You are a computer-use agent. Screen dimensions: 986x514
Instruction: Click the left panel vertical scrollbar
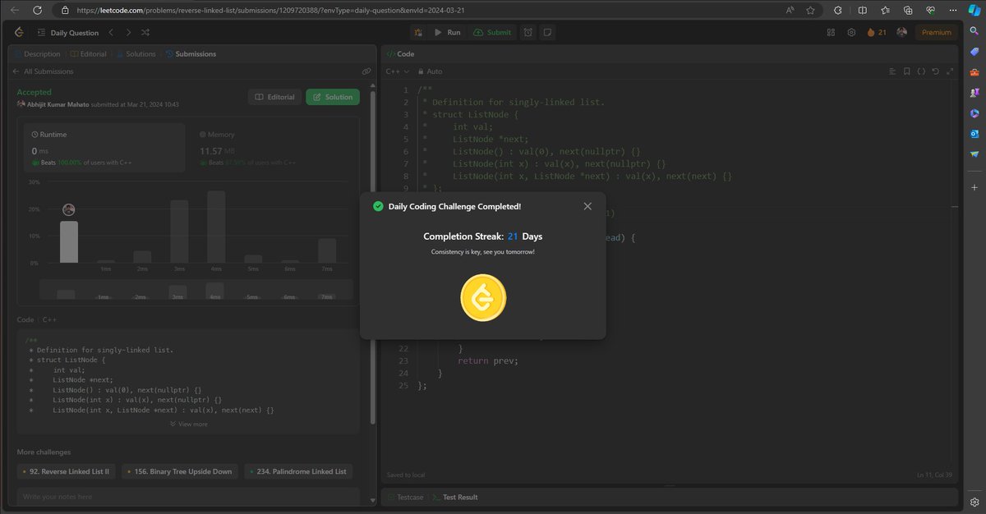pyautogui.click(x=372, y=258)
